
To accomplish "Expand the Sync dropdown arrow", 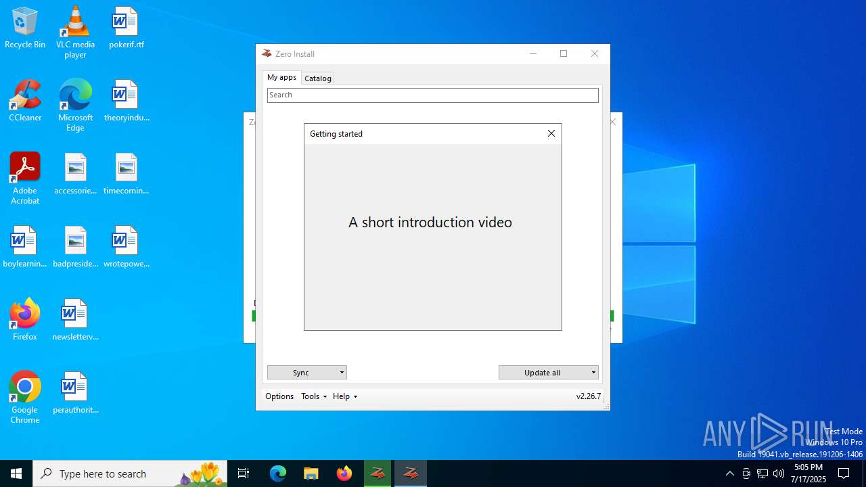I will pos(342,373).
